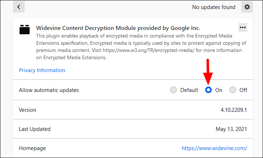Open the gear tools menu for add-ons
263x158 pixels.
(247, 7)
